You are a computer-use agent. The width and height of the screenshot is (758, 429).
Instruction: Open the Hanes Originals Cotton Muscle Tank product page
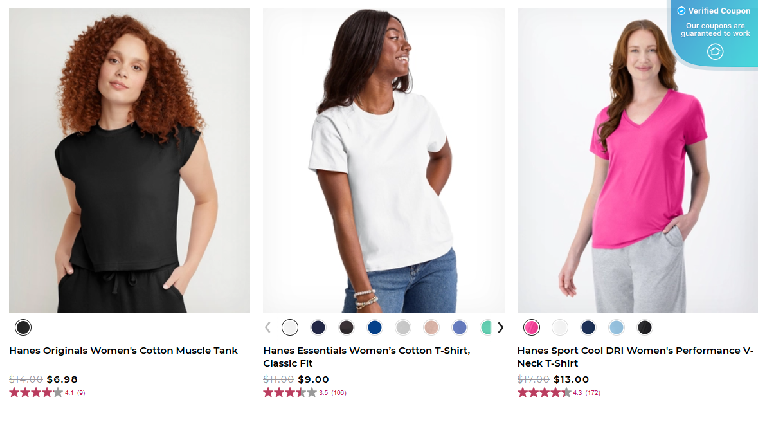tap(122, 351)
